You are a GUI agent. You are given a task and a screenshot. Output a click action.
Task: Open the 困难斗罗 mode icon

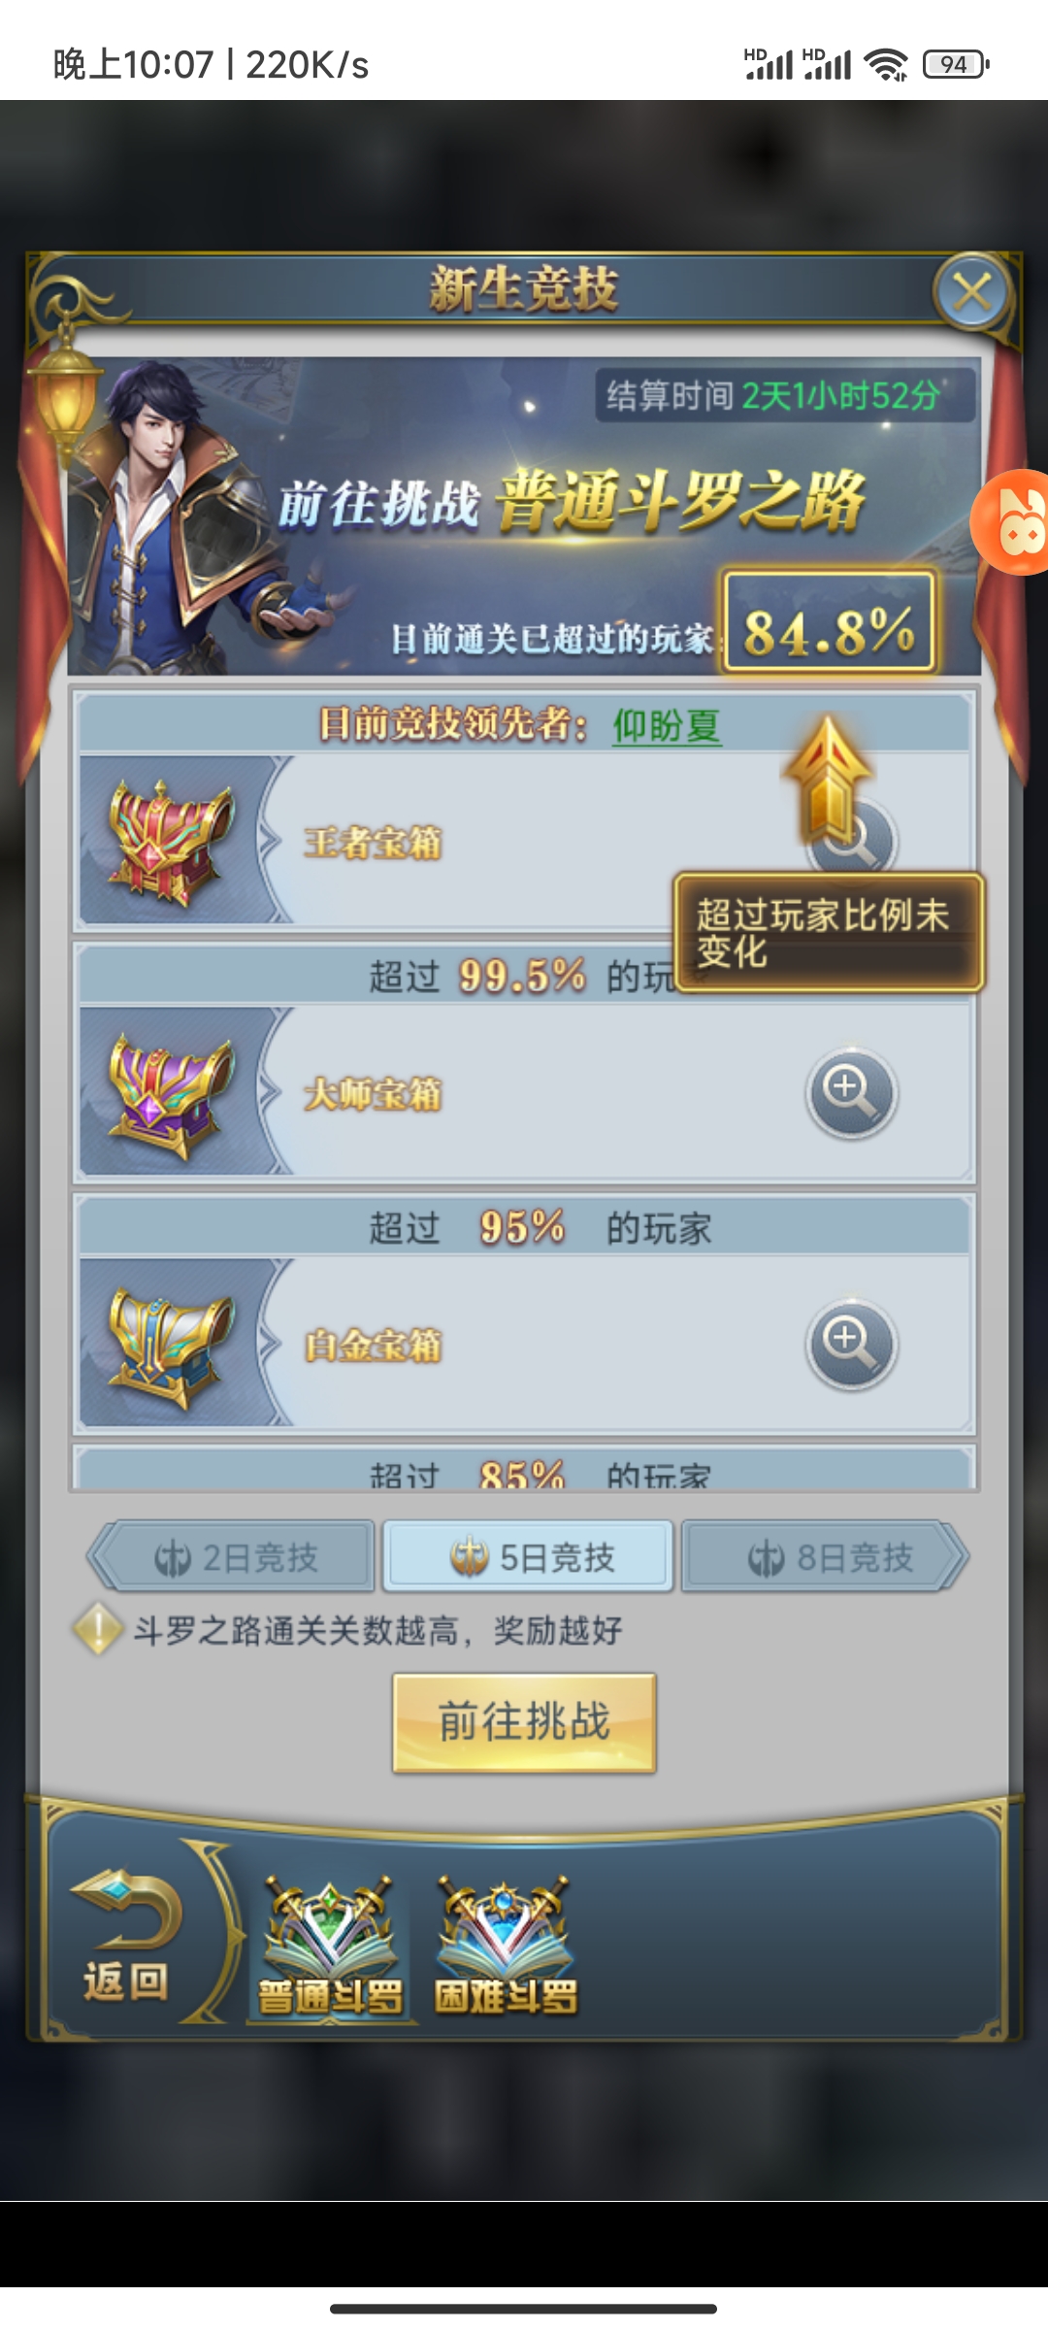tap(505, 1946)
